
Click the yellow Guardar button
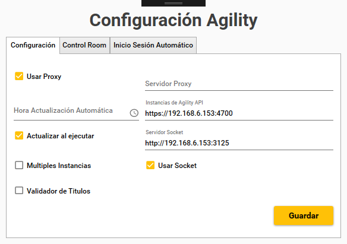[304, 216]
